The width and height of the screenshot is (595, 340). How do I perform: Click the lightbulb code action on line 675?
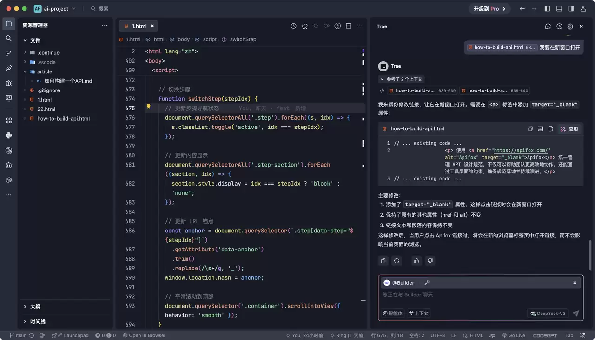(149, 107)
